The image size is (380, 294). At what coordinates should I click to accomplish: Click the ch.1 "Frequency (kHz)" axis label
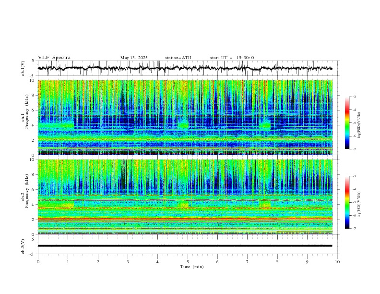pos(27,112)
